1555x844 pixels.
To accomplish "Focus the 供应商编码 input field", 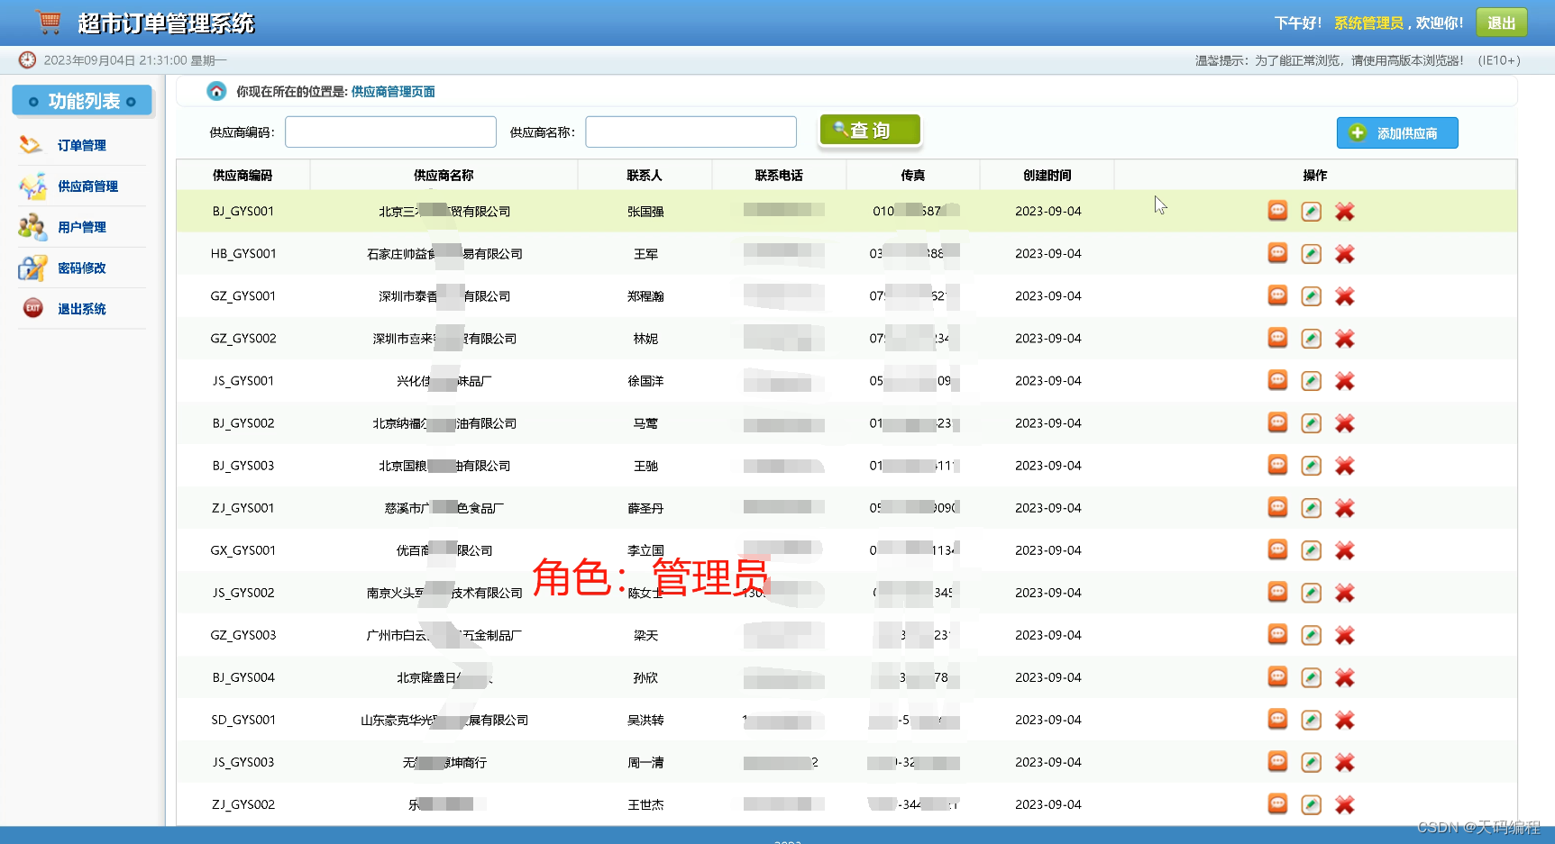I will click(x=390, y=132).
